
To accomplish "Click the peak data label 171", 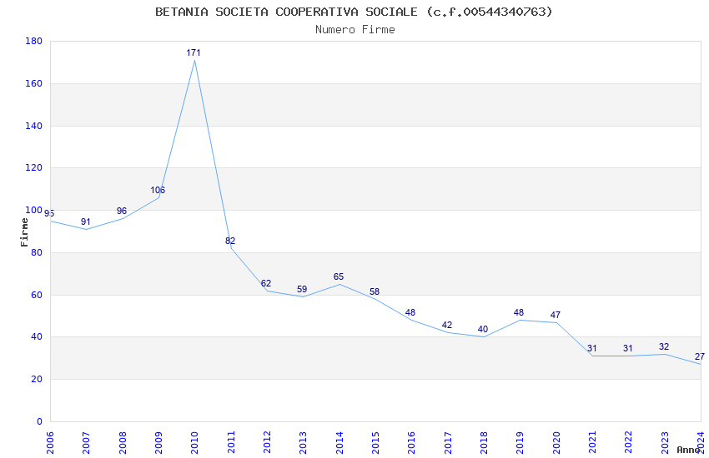I will (x=194, y=52).
